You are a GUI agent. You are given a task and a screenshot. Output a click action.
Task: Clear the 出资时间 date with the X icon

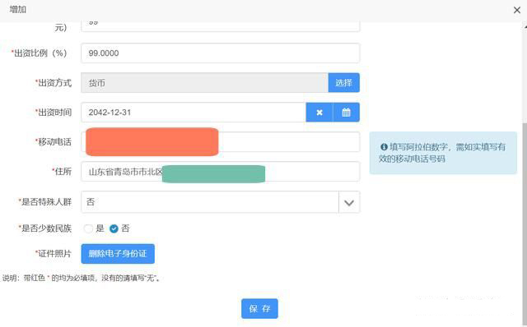[x=319, y=113]
